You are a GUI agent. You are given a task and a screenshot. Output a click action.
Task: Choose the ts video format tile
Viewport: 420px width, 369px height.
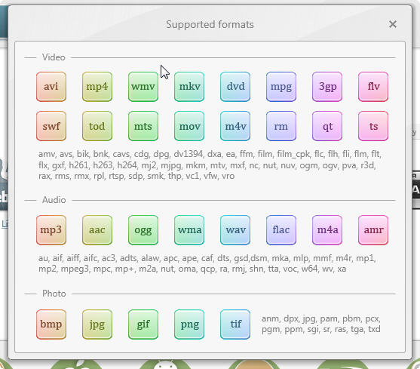coord(373,126)
